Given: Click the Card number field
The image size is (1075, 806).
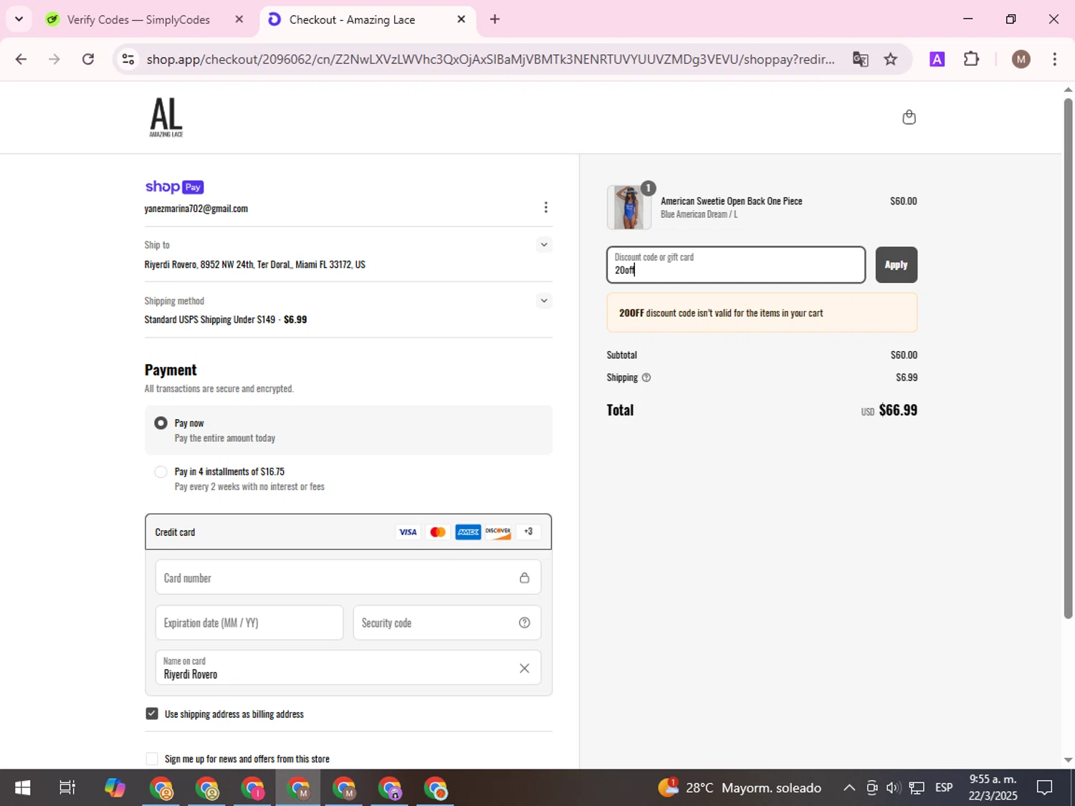Looking at the screenshot, I should 348,577.
